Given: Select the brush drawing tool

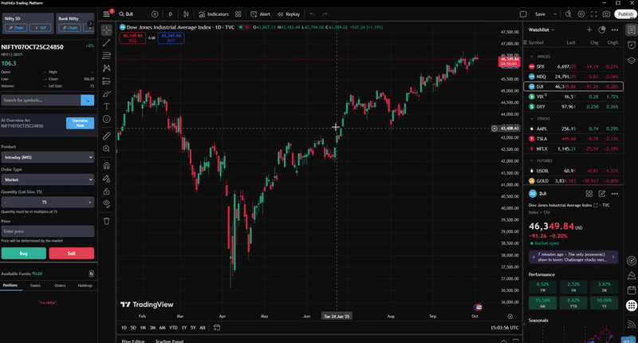Looking at the screenshot, I should (107, 94).
